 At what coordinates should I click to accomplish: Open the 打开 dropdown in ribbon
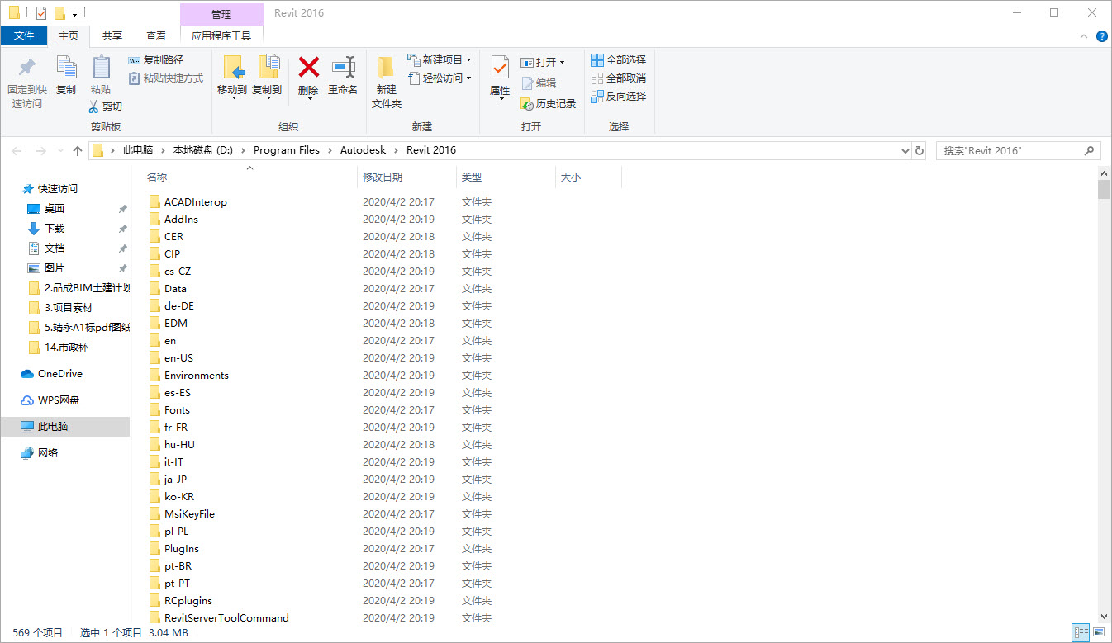pyautogui.click(x=543, y=63)
